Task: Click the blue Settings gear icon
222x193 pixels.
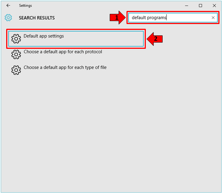Action: point(8,18)
